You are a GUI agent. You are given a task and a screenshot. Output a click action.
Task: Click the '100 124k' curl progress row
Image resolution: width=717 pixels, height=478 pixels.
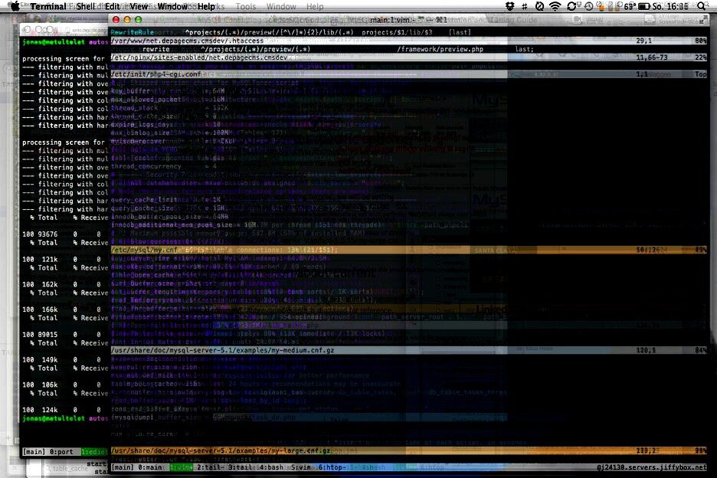pyautogui.click(x=62, y=410)
